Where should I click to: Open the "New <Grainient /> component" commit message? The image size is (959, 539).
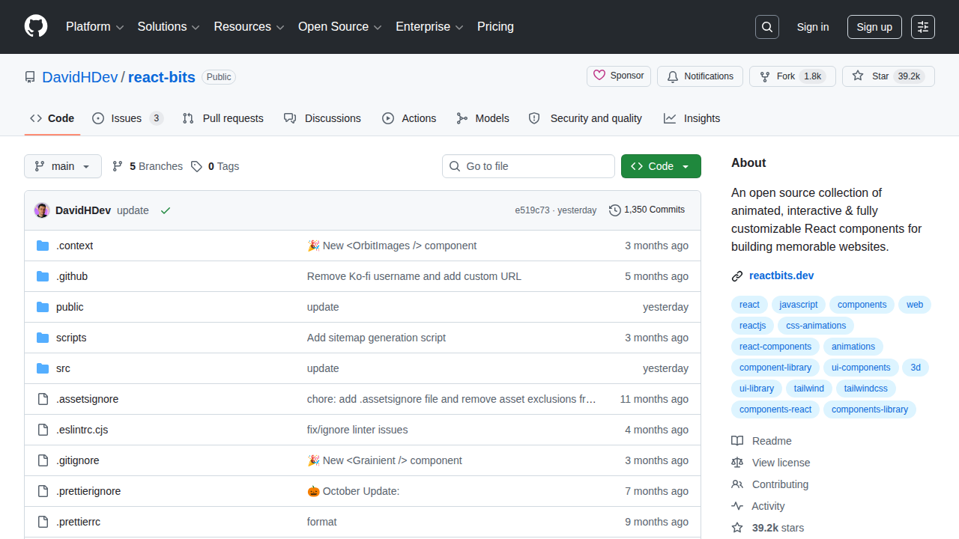pos(384,460)
